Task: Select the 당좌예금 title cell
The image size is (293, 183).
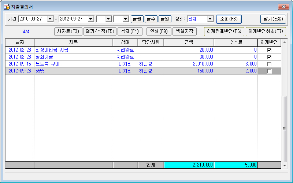Action: [74, 57]
